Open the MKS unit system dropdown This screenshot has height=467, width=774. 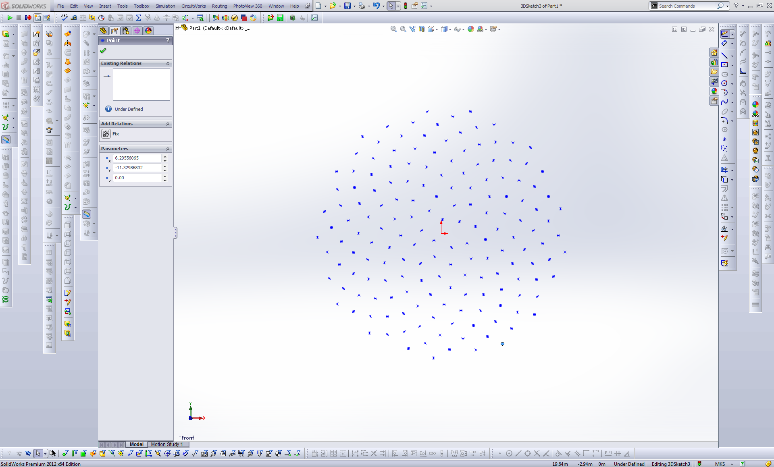tap(732, 464)
